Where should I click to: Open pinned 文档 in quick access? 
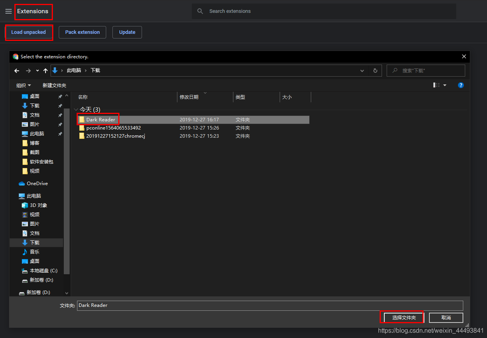click(34, 115)
